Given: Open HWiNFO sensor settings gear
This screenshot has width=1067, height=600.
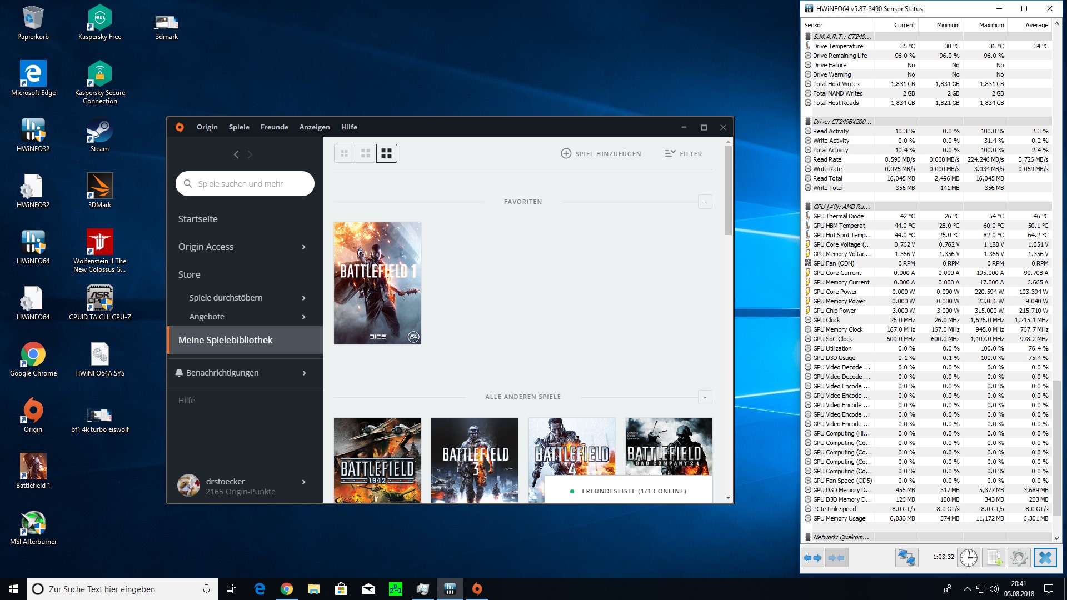Looking at the screenshot, I should click(1019, 557).
